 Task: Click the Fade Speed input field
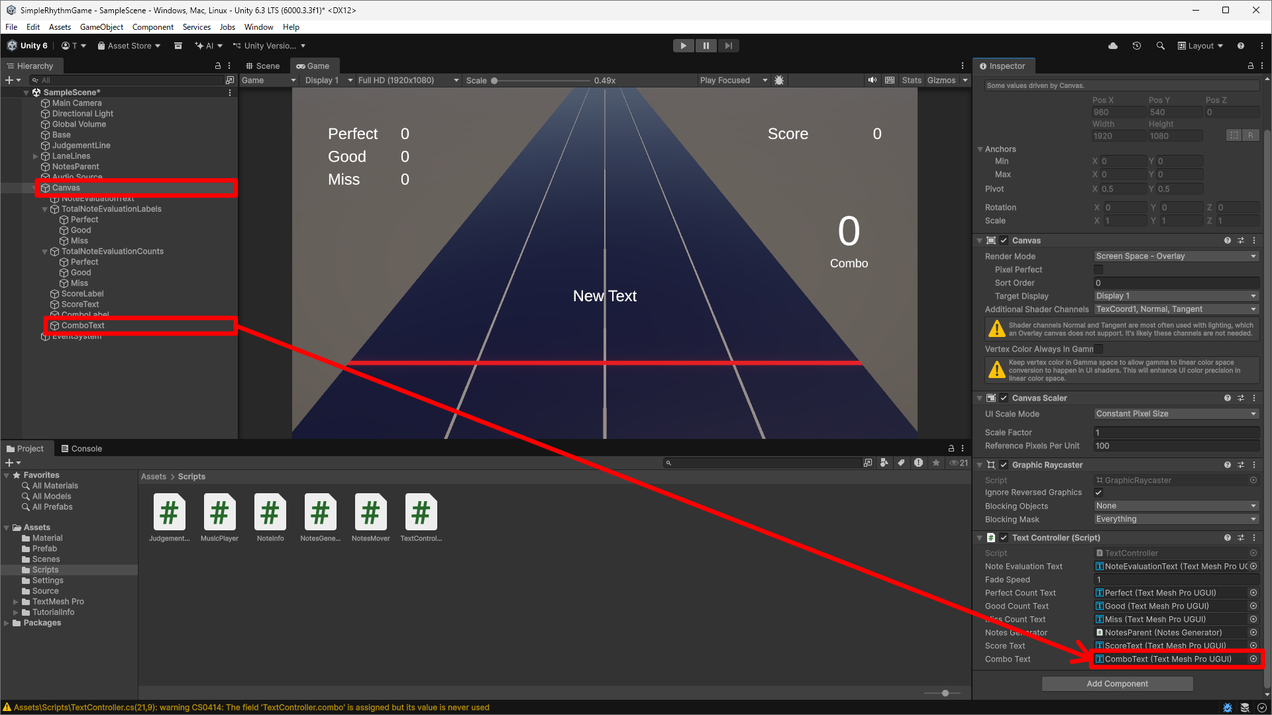click(x=1175, y=580)
